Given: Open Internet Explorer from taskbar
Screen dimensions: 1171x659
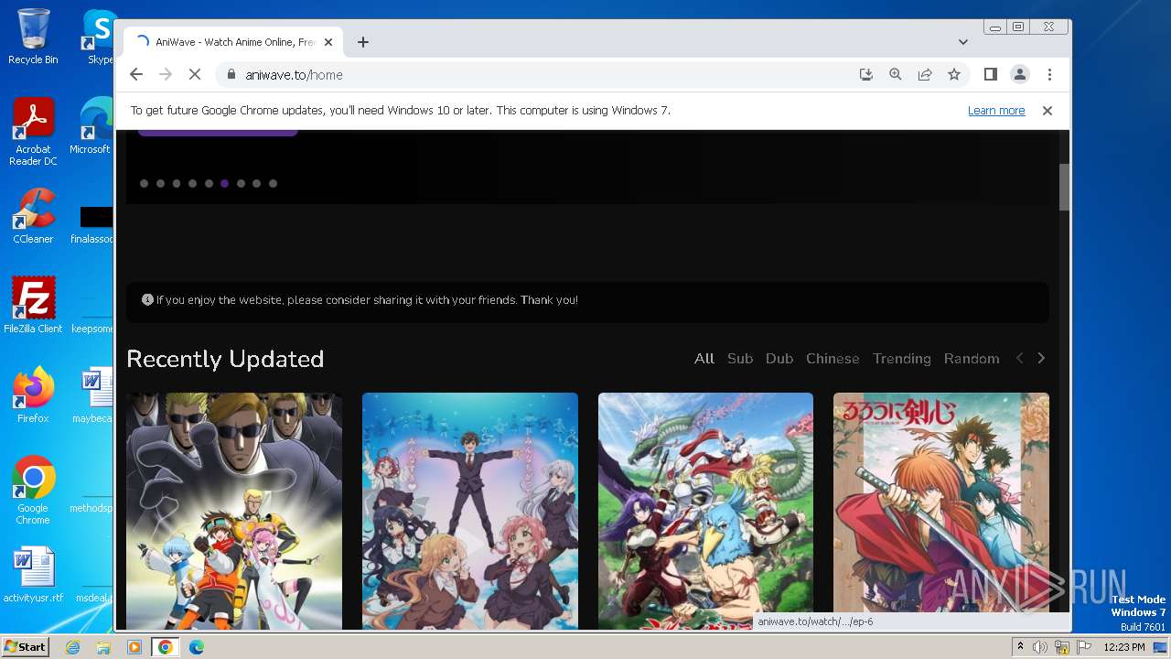Looking at the screenshot, I should (x=72, y=647).
